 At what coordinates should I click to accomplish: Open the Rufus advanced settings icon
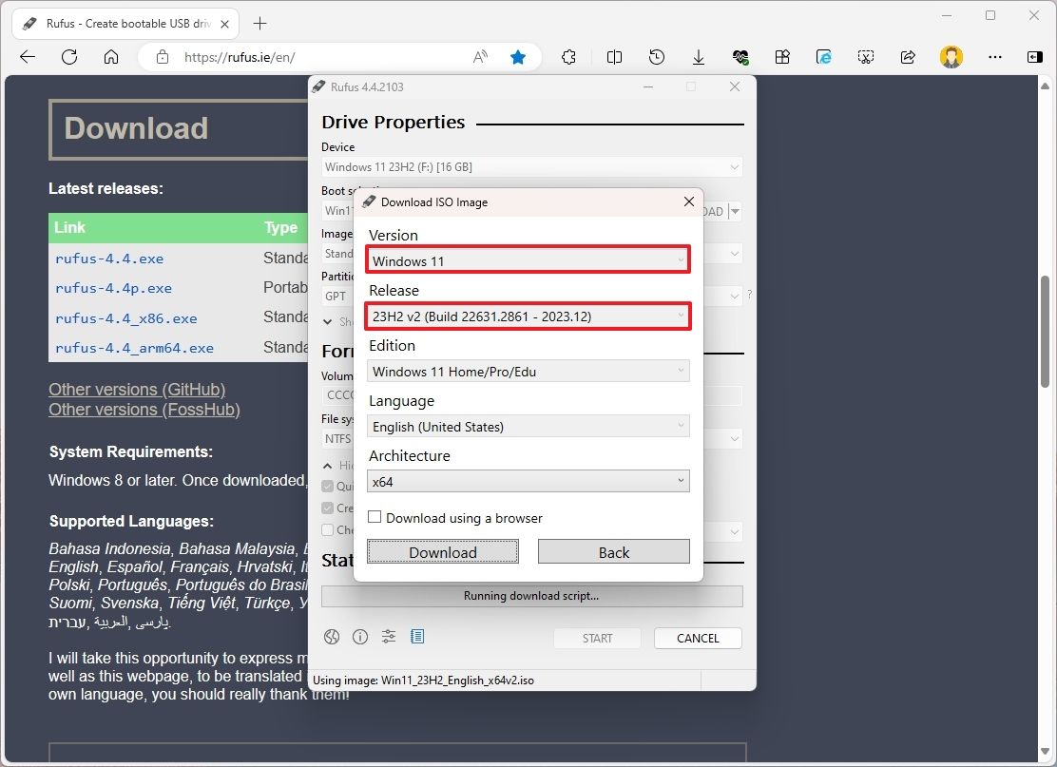(389, 637)
